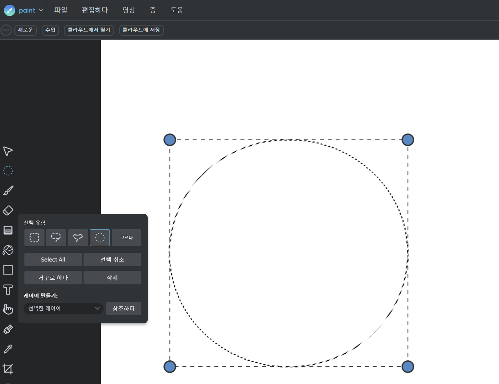Screen dimensions: 499x384
Task: Click the top-right selection handle
Action: 408,140
